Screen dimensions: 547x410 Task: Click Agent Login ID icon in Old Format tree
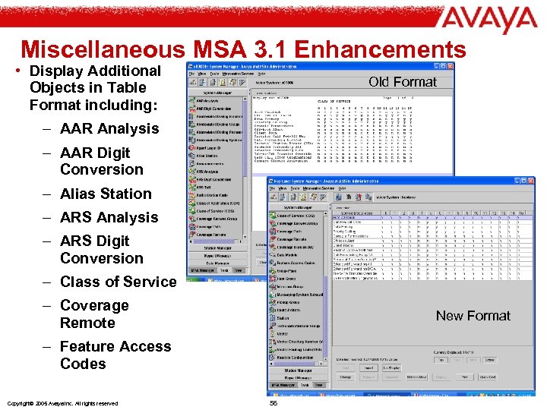pos(192,148)
